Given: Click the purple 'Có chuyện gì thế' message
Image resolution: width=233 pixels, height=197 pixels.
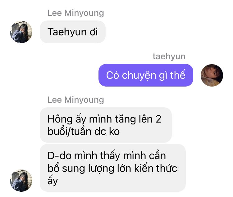Looking at the screenshot, I should pyautogui.click(x=146, y=75).
